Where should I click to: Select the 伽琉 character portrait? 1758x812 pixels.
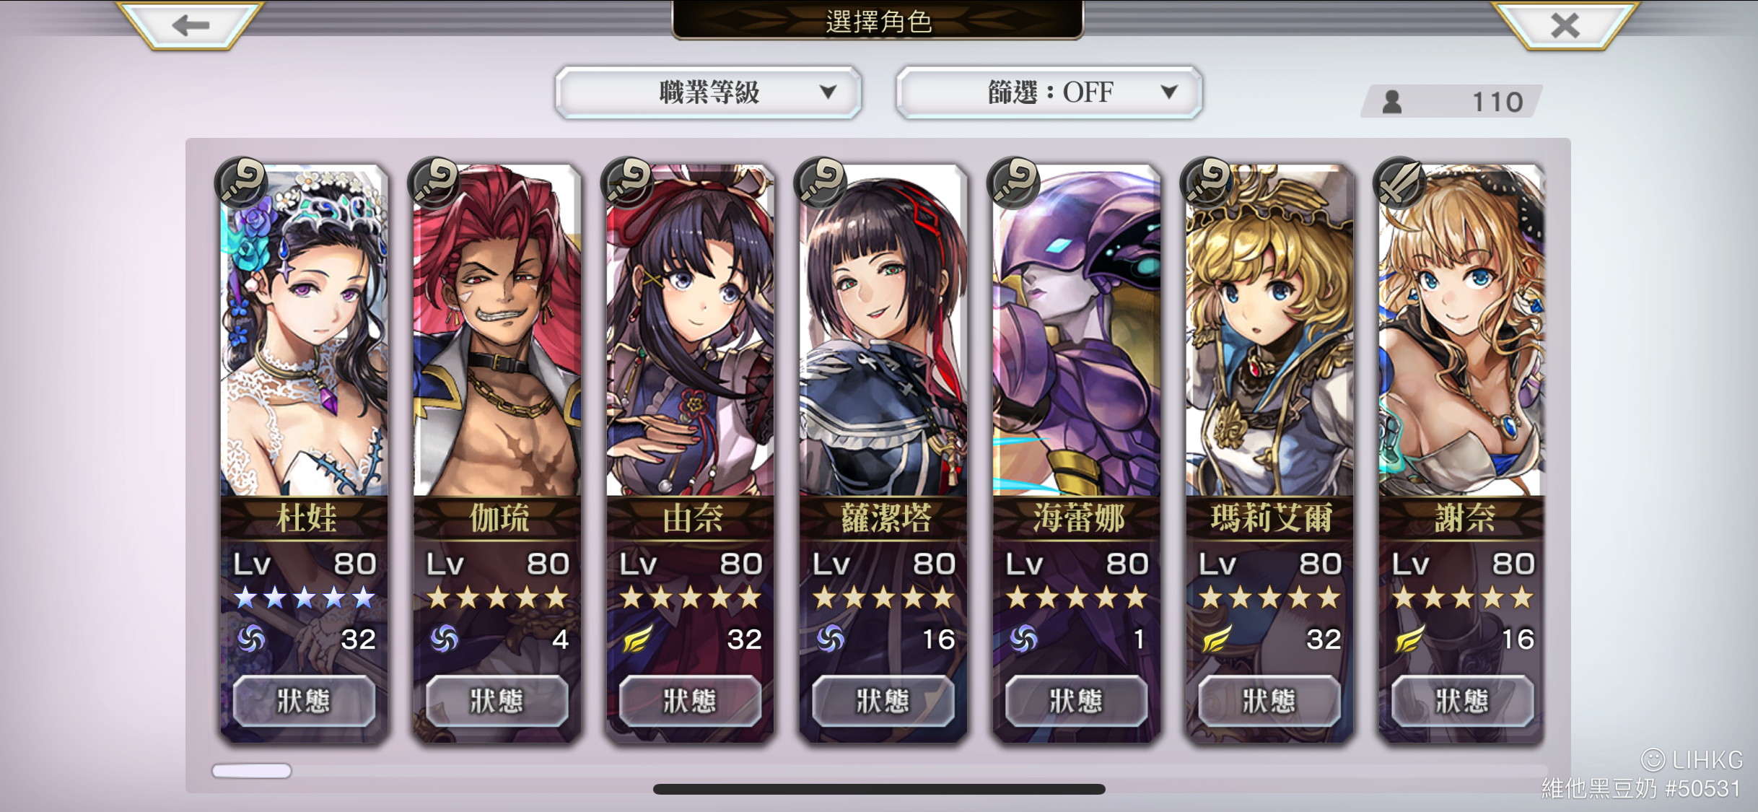pos(497,331)
